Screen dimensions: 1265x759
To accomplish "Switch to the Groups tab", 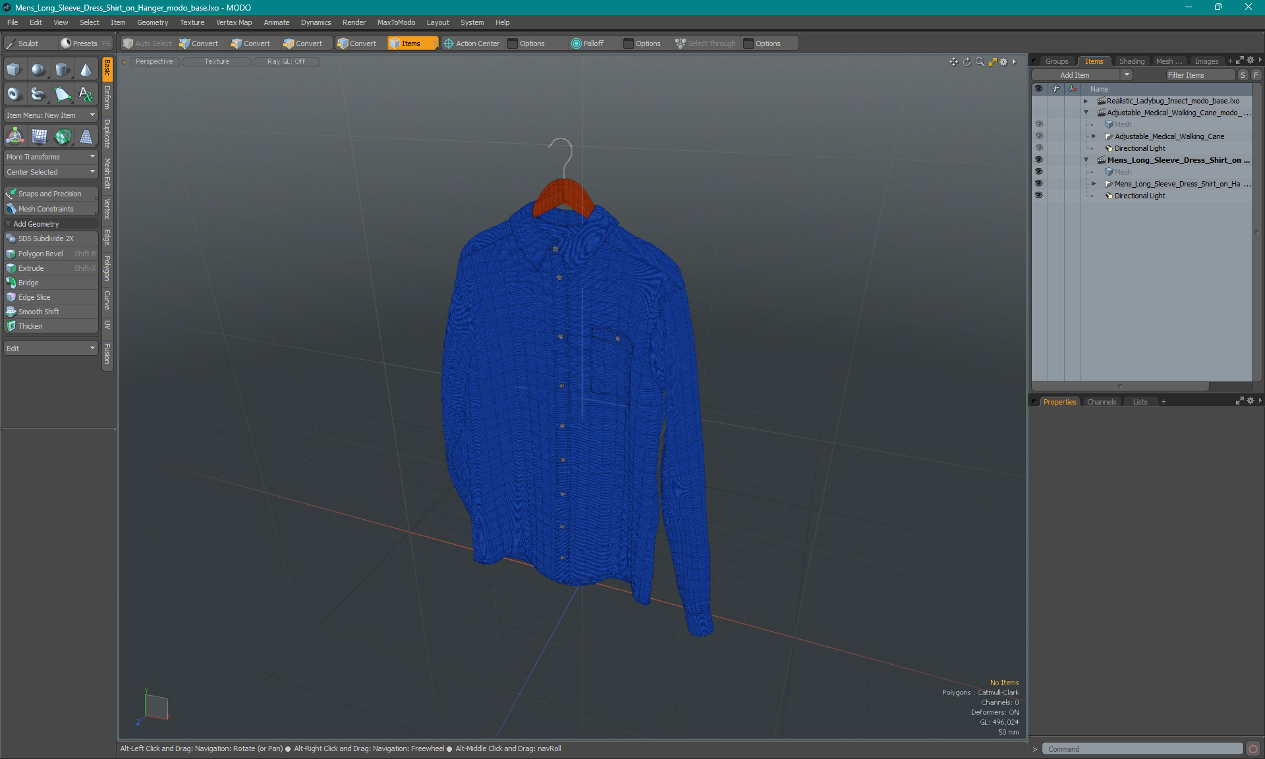I will pos(1057,61).
